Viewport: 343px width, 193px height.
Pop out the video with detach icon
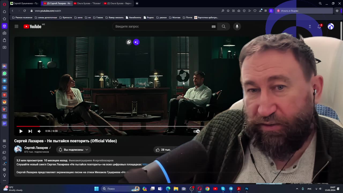point(129,42)
